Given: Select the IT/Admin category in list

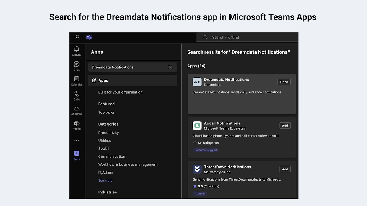Looking at the screenshot, I should coord(106,172).
